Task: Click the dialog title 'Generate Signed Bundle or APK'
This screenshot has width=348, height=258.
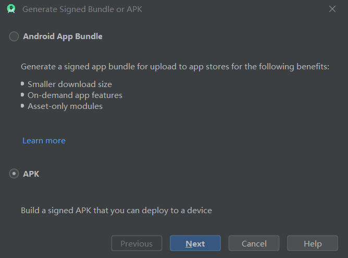Action: point(82,9)
